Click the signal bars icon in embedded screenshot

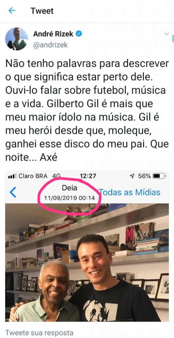12,176
